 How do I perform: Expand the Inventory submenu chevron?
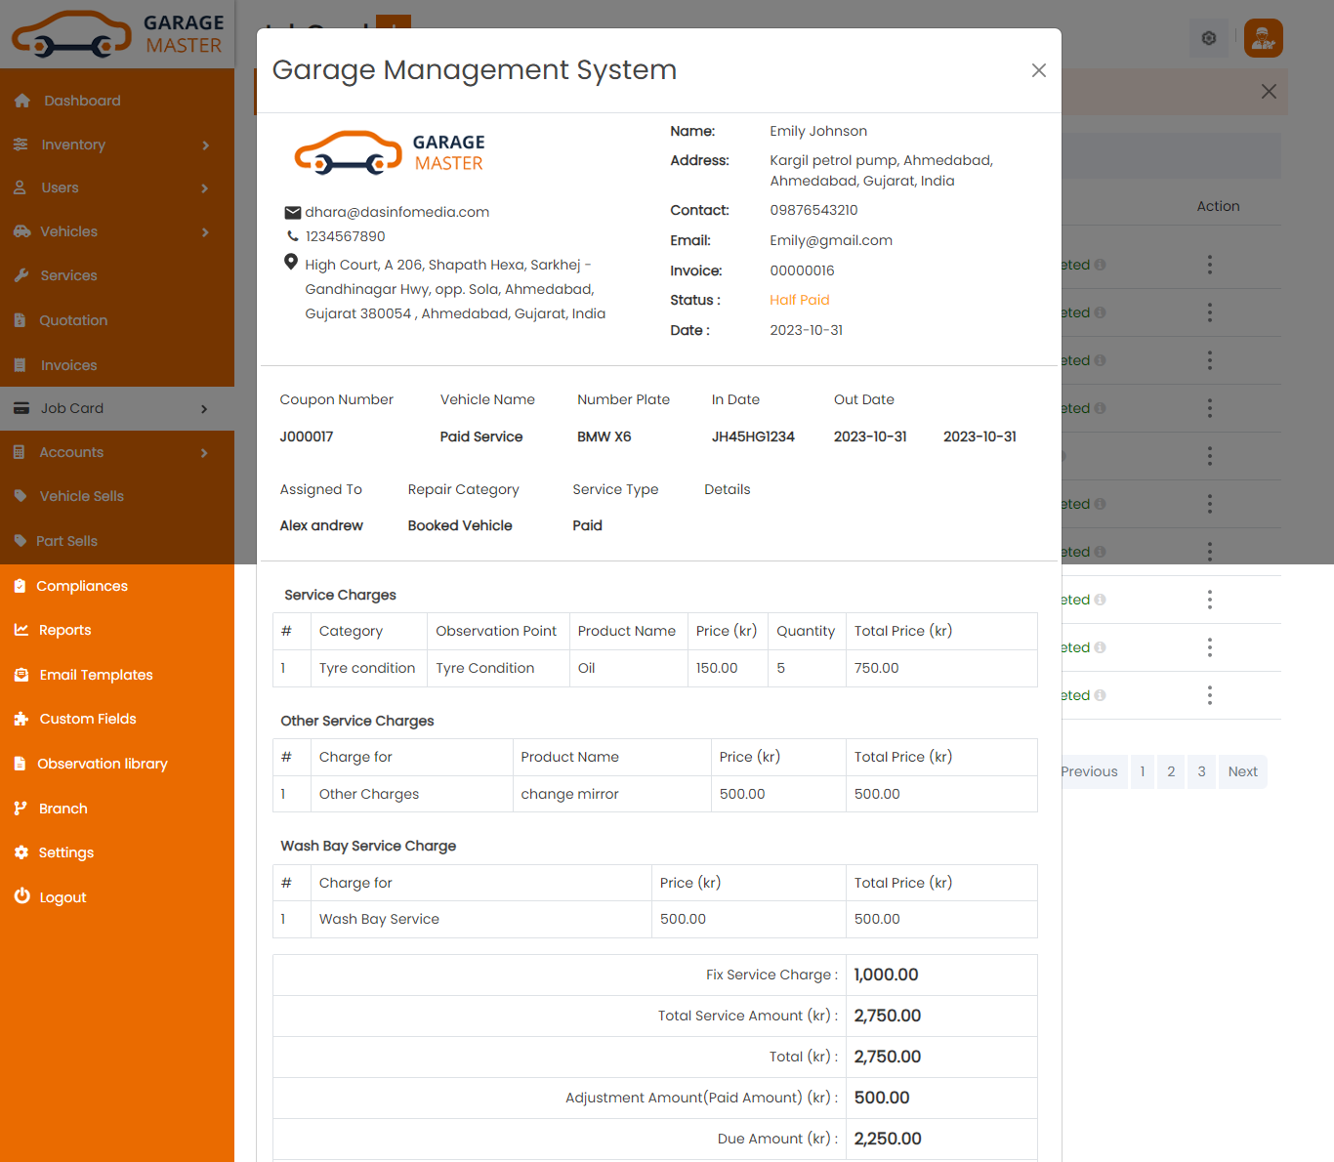205,145
